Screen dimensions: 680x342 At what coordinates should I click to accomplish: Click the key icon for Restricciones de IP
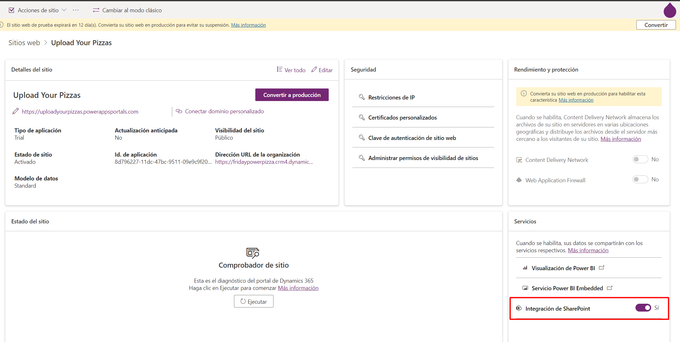362,97
